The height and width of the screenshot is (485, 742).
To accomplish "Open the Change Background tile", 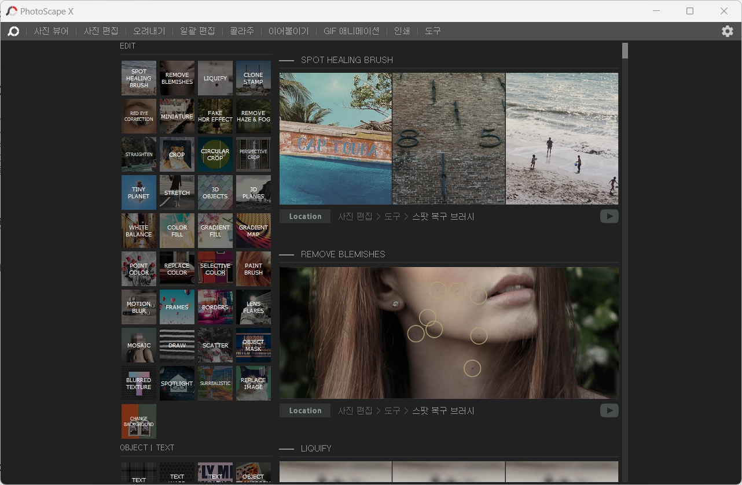I will point(139,421).
